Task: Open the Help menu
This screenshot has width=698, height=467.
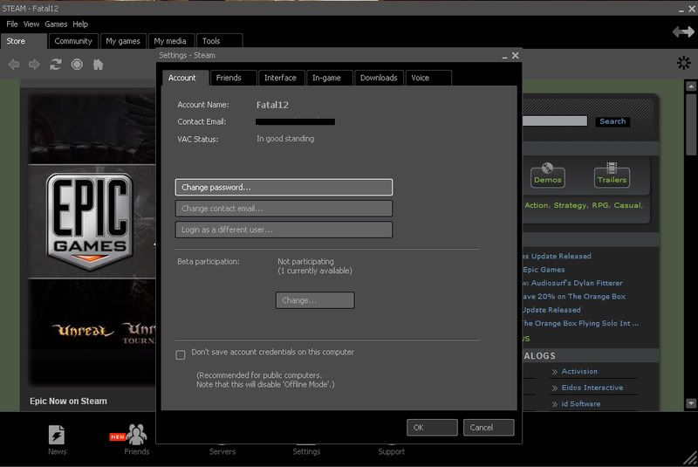Action: pos(80,24)
